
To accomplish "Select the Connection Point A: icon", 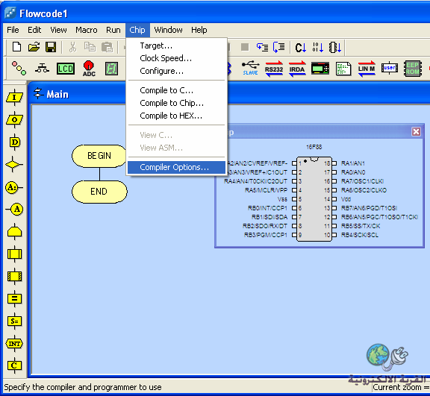I will (13, 188).
